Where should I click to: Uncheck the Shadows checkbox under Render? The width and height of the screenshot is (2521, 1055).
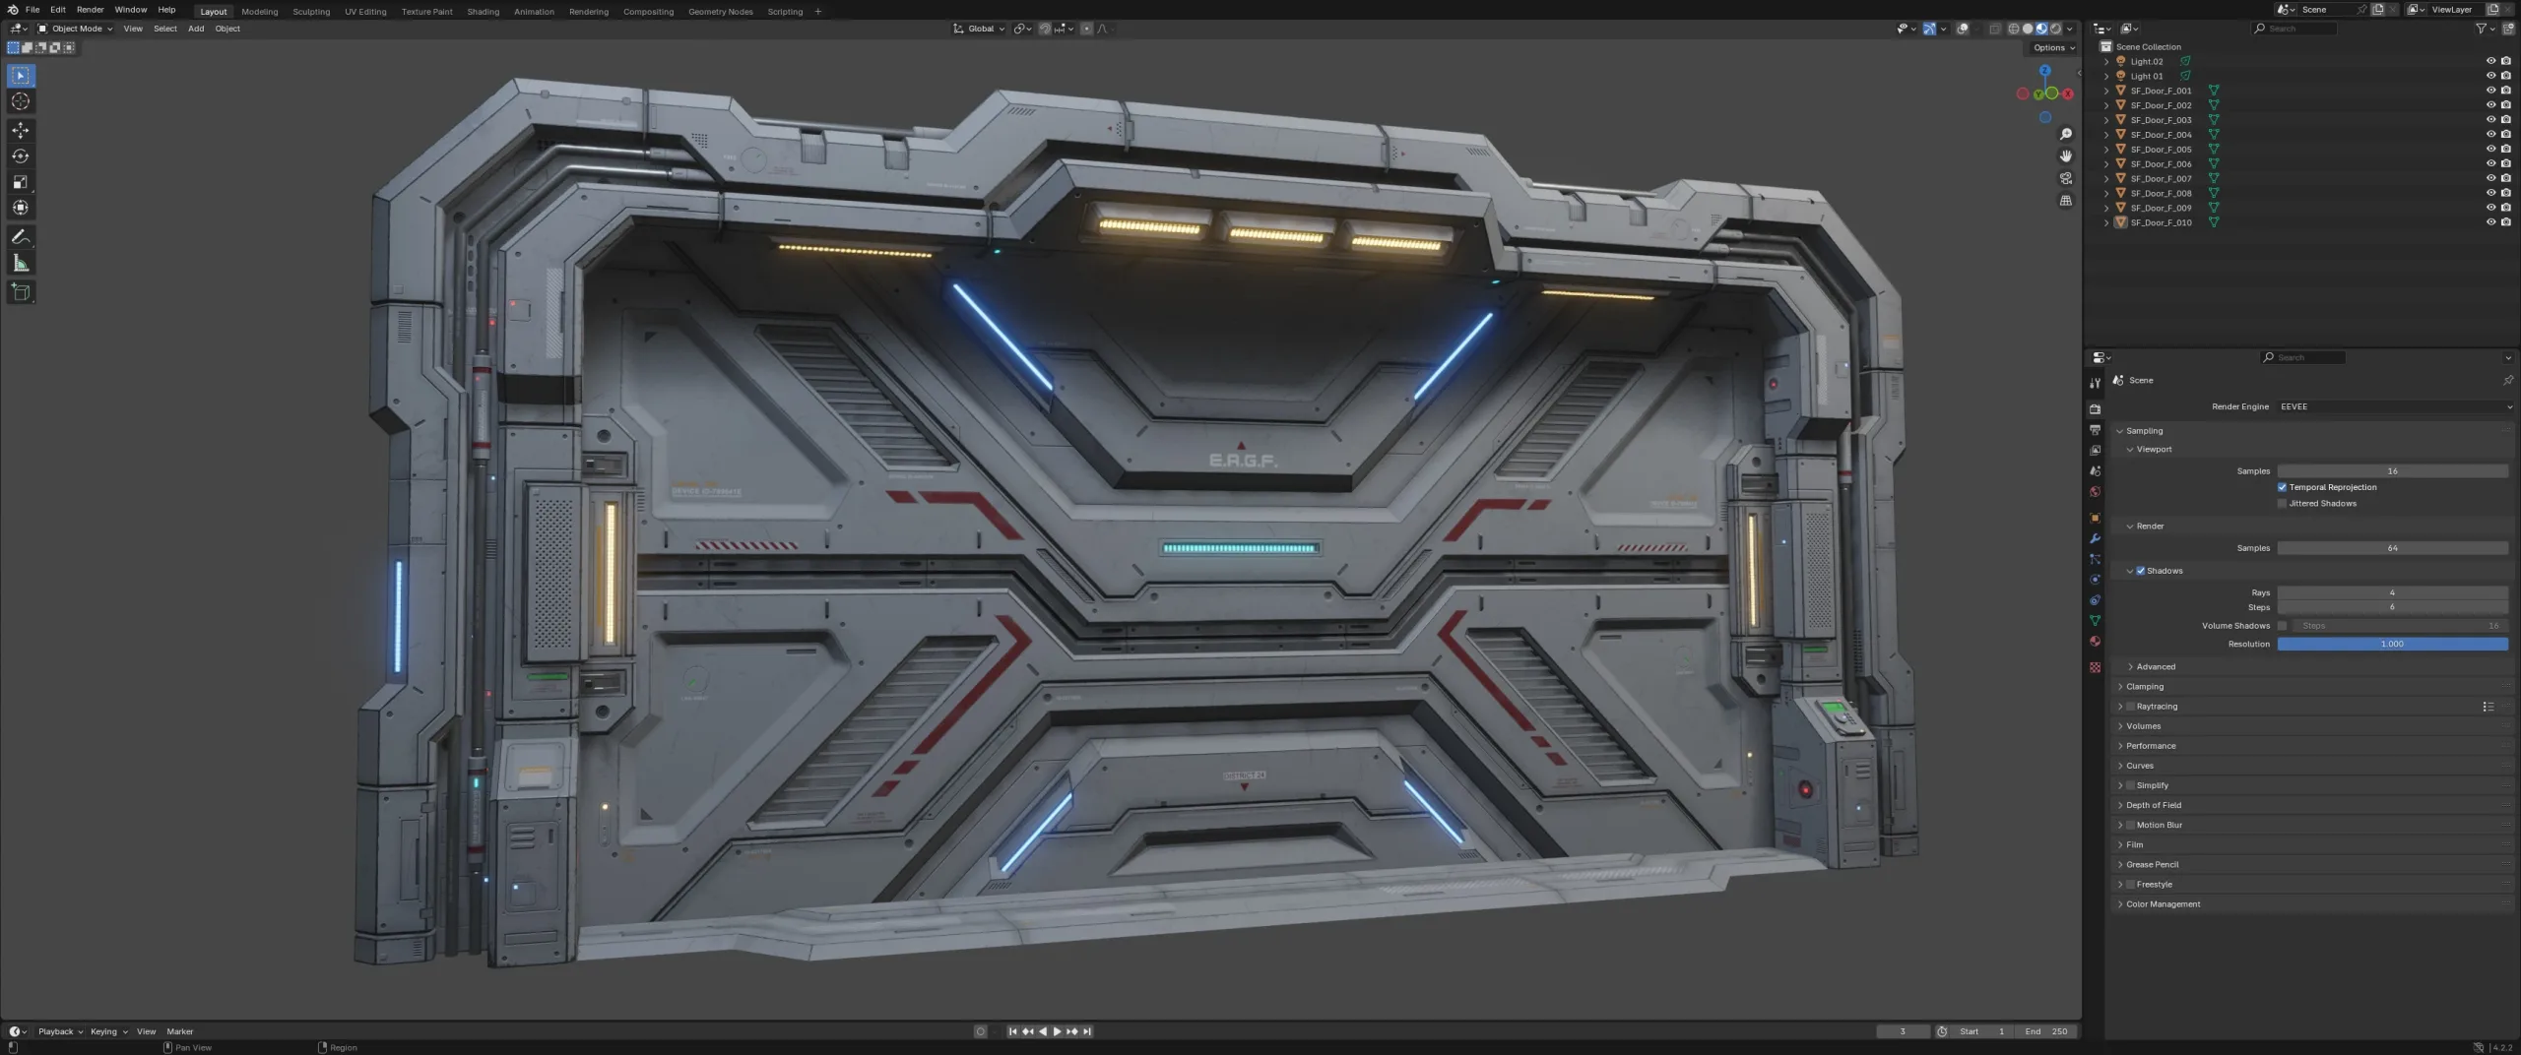pyautogui.click(x=2140, y=571)
